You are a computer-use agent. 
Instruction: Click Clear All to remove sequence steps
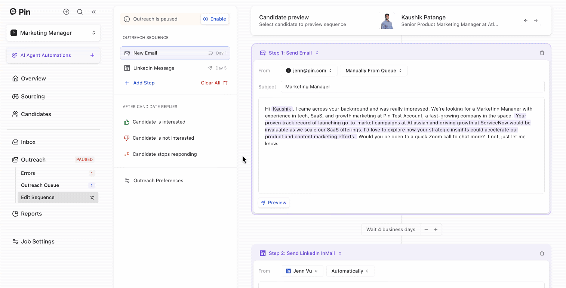tap(214, 83)
